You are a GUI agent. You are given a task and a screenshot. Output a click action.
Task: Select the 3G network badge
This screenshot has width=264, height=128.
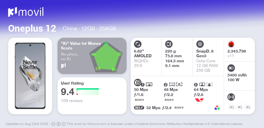click(248, 107)
